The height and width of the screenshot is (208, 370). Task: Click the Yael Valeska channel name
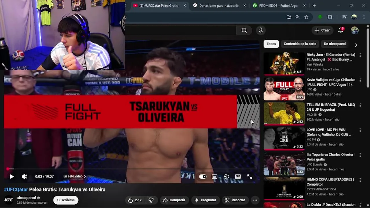click(x=315, y=65)
